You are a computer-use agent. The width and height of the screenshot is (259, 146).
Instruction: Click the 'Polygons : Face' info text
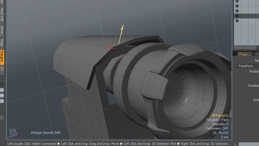(x=217, y=120)
